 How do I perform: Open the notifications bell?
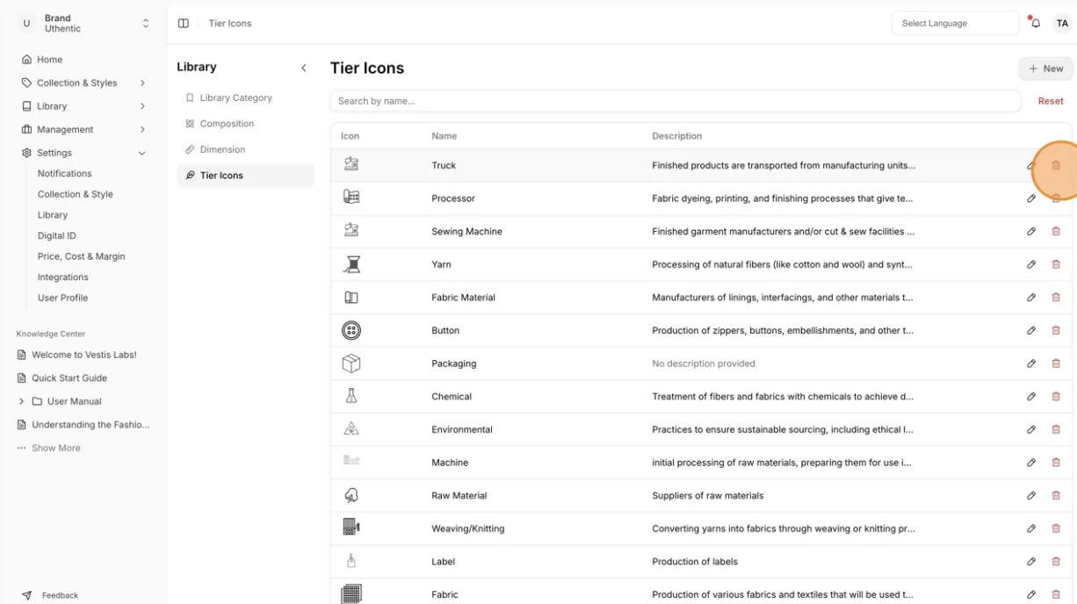[x=1036, y=24]
